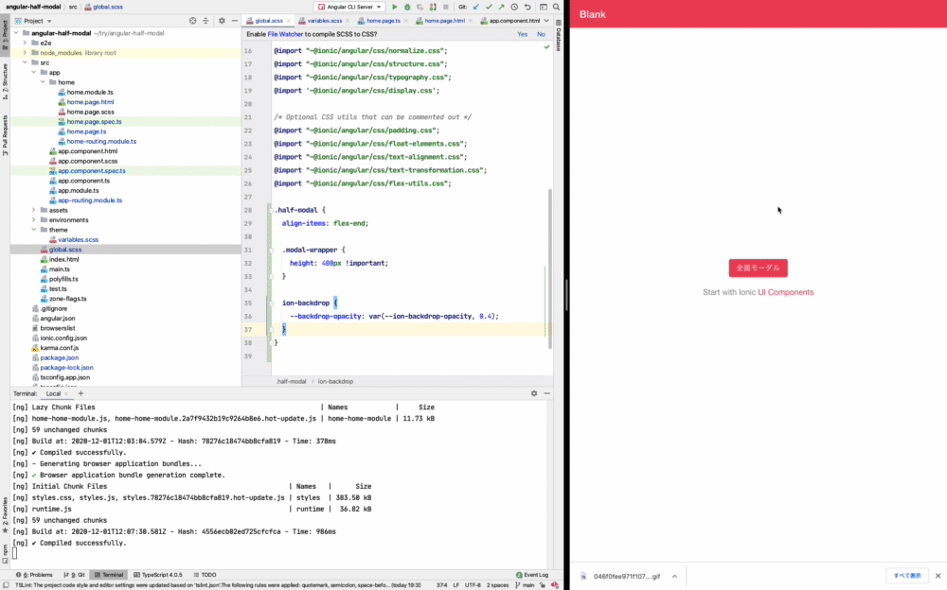The image size is (947, 590).
Task: Update project with Git blue arrow
Action: 476,8
